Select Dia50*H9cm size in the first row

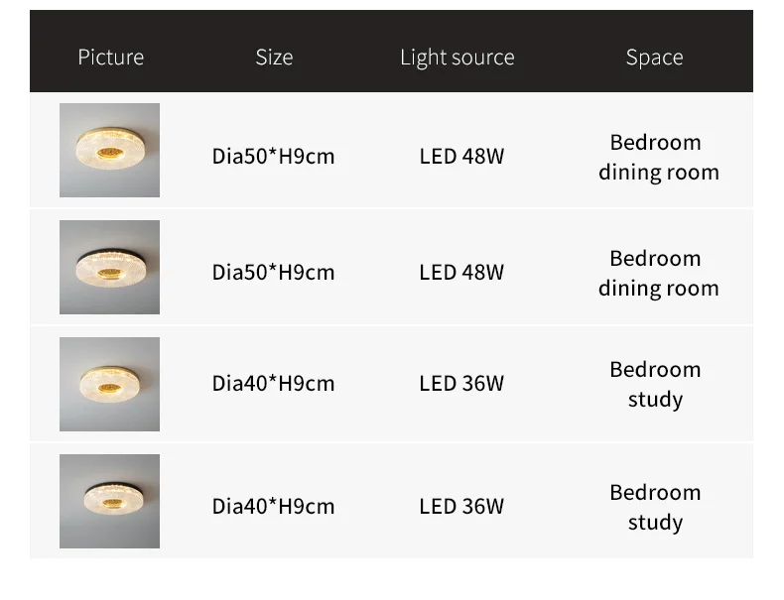point(273,156)
